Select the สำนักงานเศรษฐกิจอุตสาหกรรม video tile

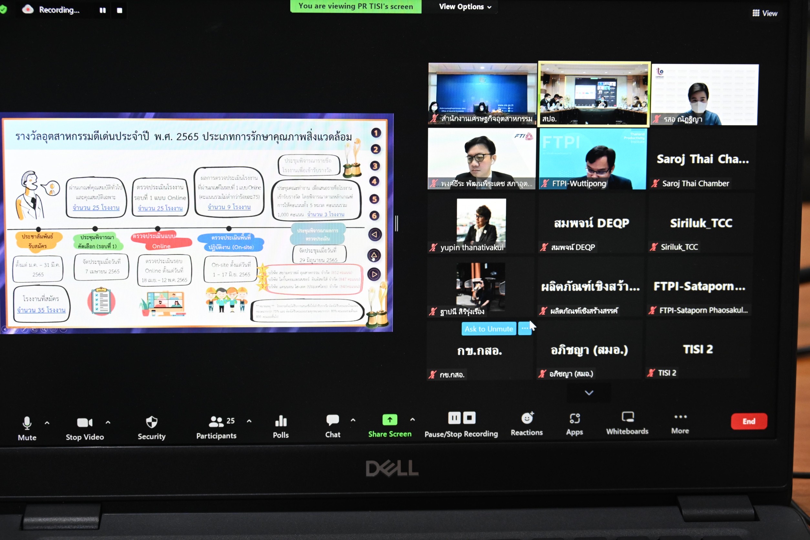click(x=482, y=93)
